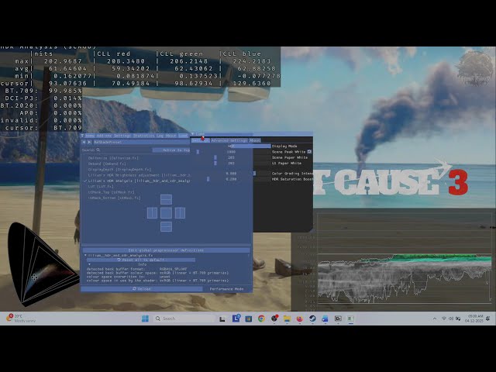The height and width of the screenshot is (372, 496).
Task: Open the notification bell icon
Action: (x=489, y=319)
